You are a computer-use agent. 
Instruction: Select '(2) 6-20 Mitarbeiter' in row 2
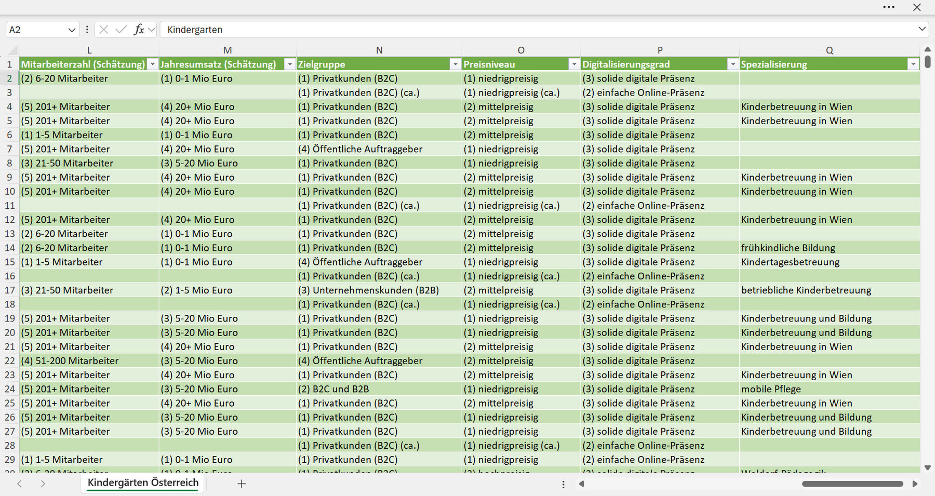coord(89,78)
